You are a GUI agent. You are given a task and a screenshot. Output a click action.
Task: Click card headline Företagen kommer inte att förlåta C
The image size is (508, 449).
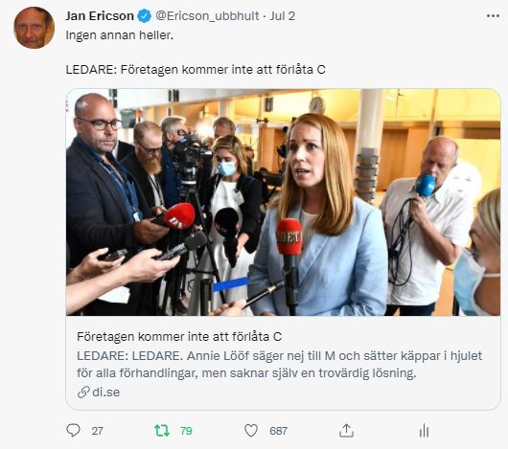tap(179, 337)
